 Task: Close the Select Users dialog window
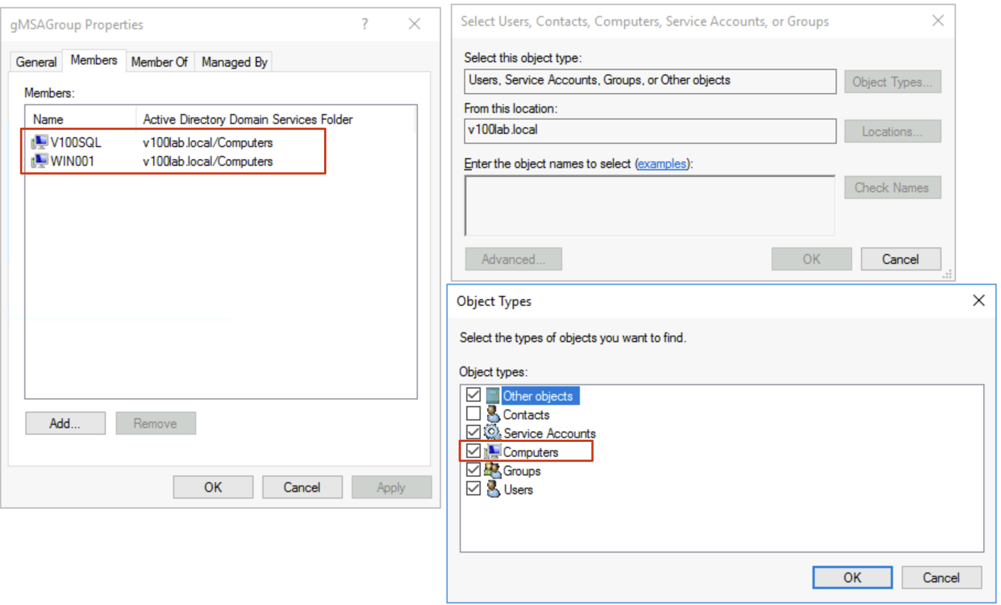click(x=938, y=21)
